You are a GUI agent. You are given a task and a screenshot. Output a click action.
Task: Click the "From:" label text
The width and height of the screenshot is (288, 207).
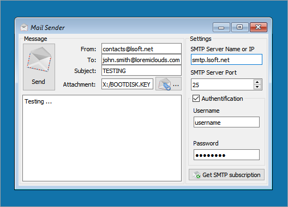pyautogui.click(x=88, y=49)
